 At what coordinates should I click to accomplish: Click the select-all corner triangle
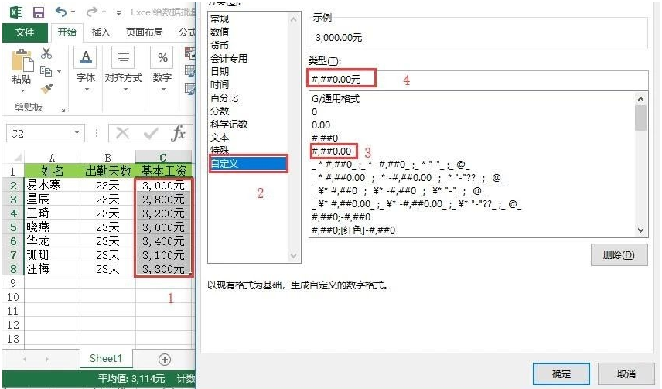(x=17, y=158)
